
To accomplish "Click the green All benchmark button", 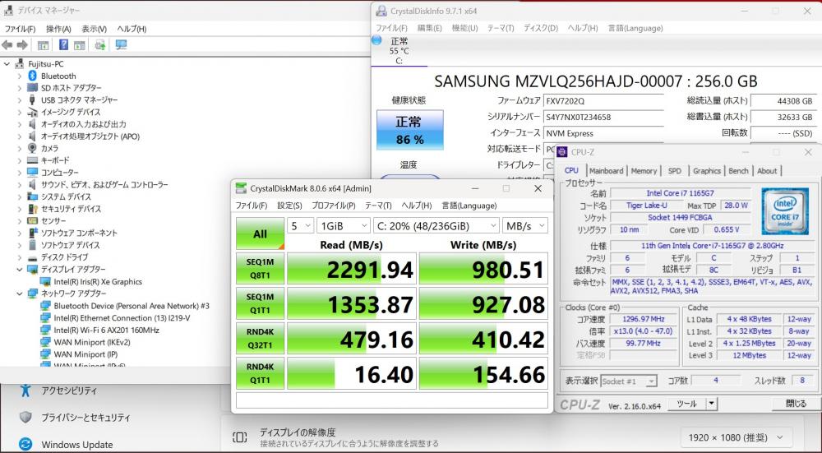I will tap(260, 233).
